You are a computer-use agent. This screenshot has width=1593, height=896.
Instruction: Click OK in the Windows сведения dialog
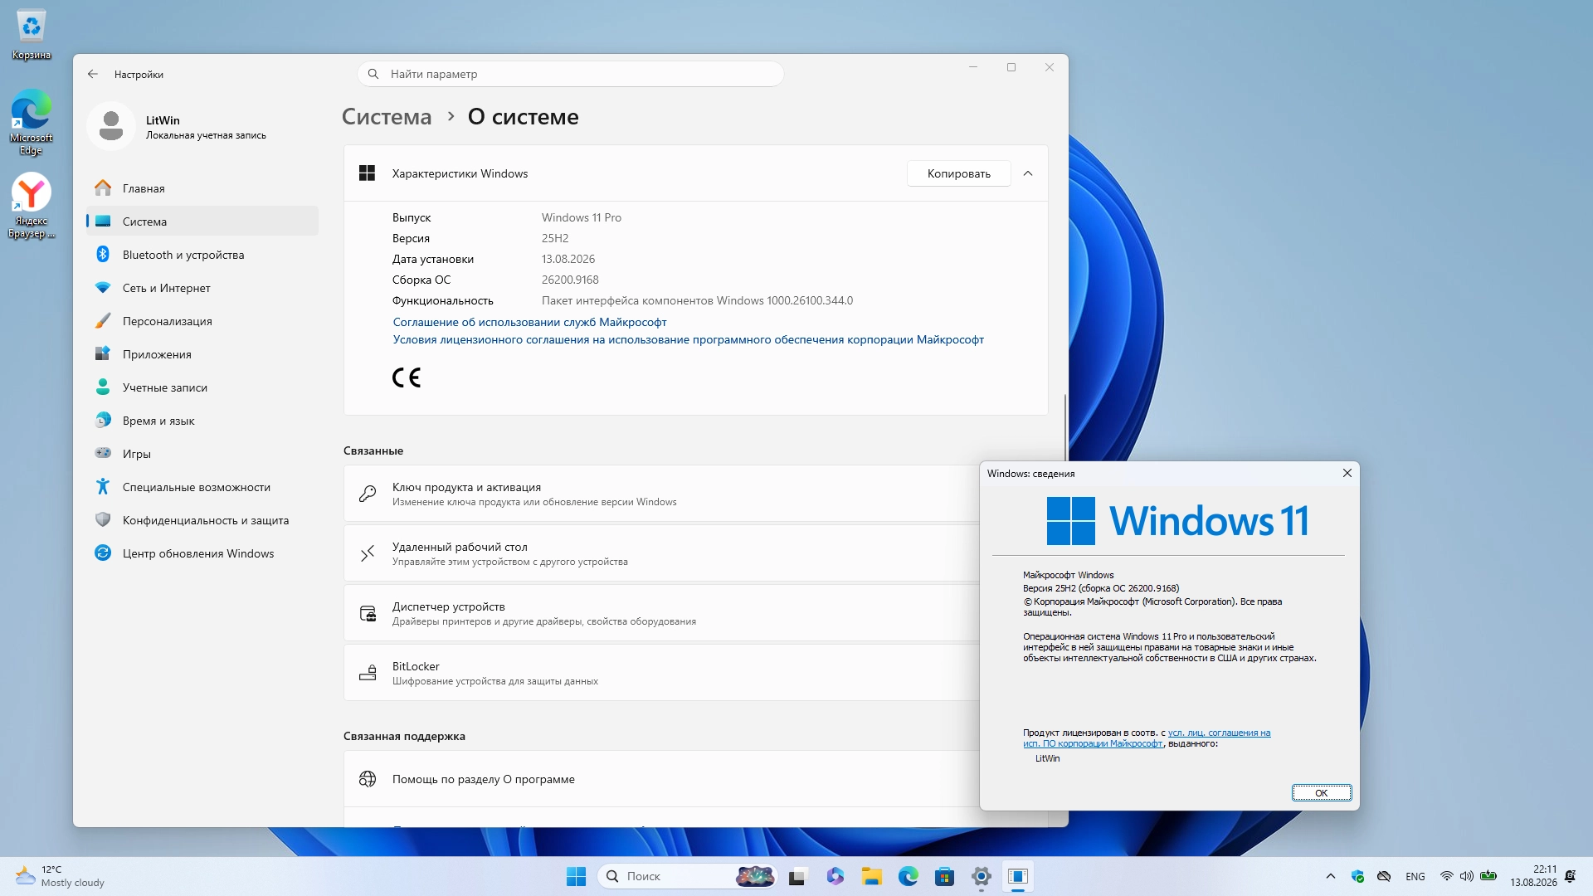click(1322, 793)
